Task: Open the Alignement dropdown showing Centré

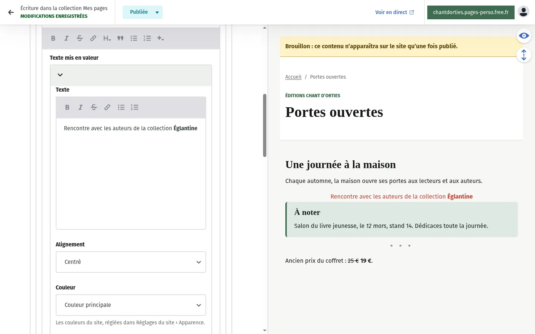Action: point(131,262)
